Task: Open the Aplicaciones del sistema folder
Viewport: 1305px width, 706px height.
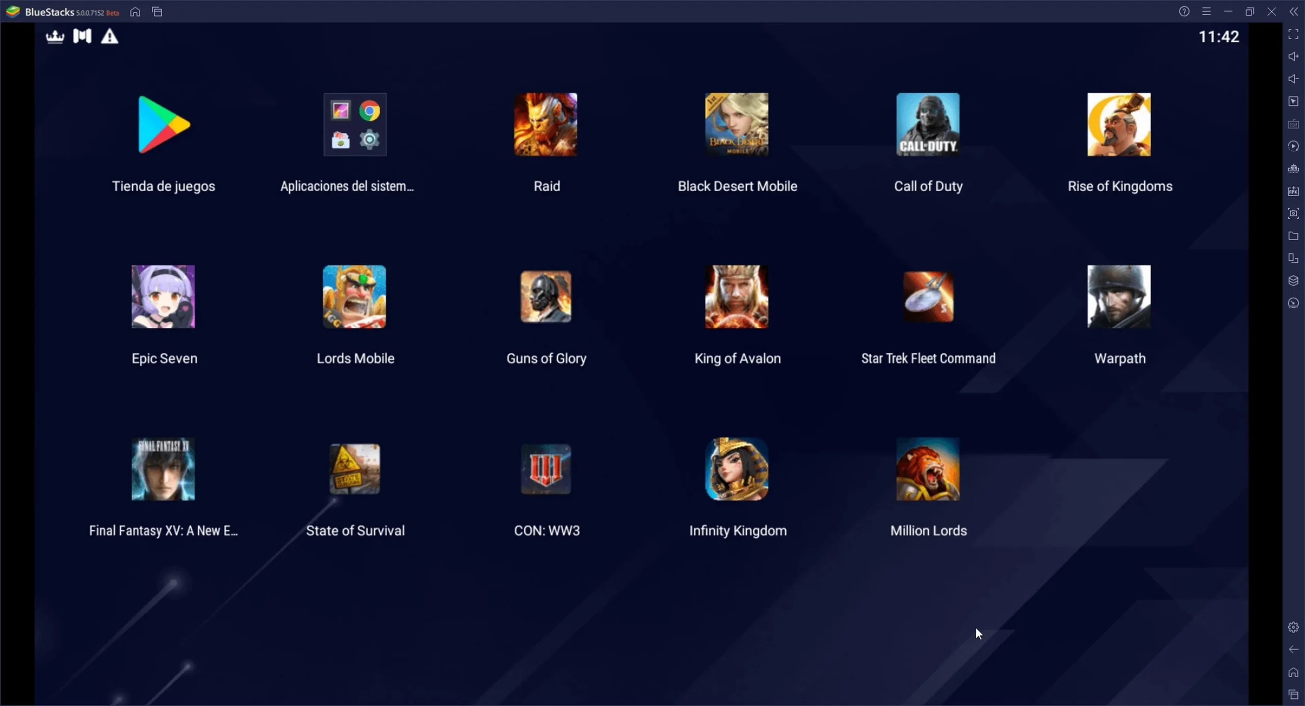Action: point(355,125)
